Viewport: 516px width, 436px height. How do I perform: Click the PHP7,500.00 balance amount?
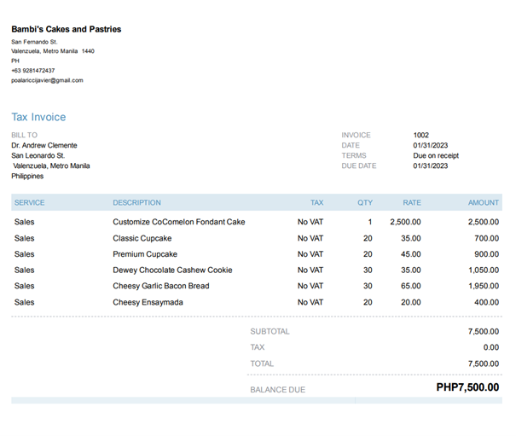(467, 387)
